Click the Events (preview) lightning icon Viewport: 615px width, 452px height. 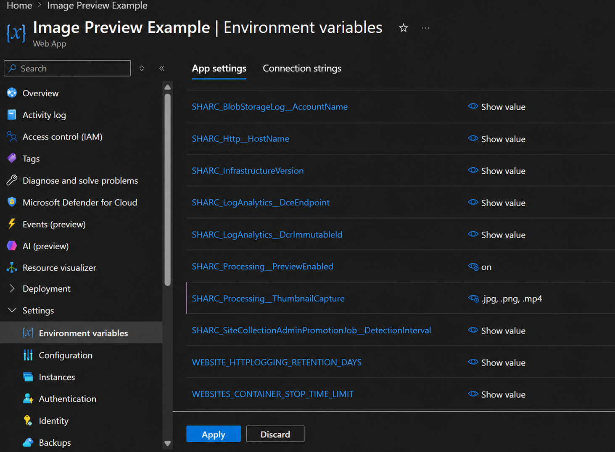12,224
